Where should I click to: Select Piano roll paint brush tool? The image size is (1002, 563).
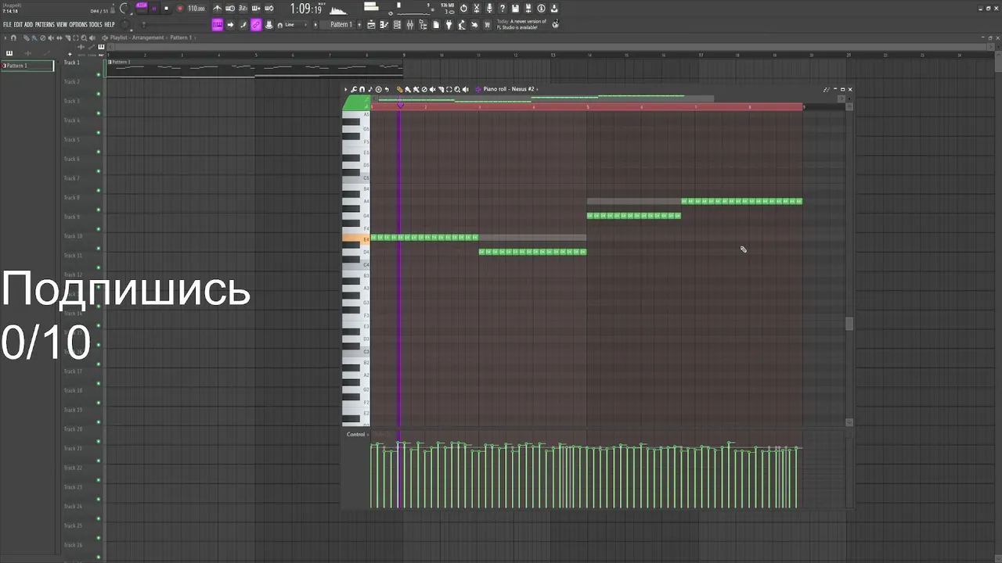pos(408,89)
